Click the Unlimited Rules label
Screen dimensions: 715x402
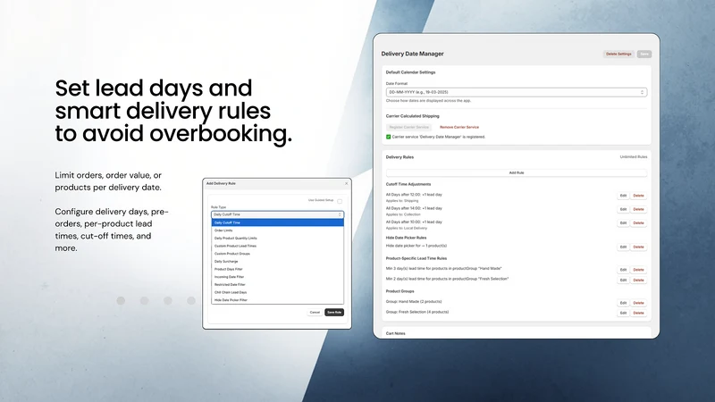[x=634, y=157]
